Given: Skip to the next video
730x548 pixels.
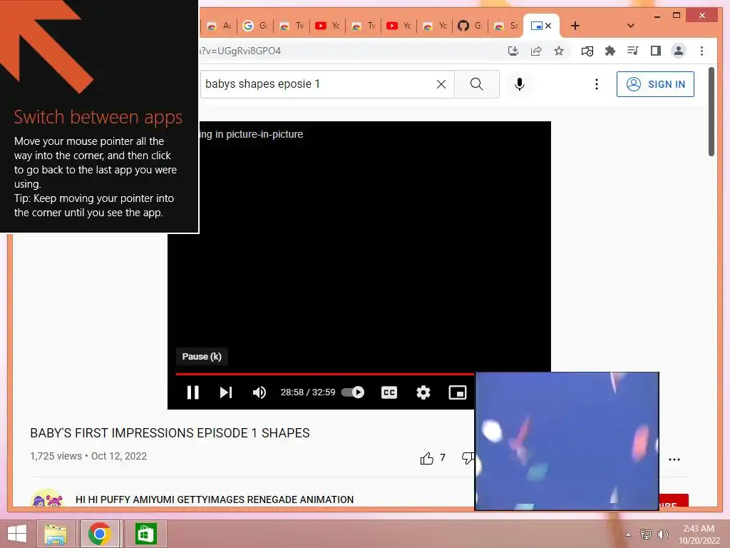Looking at the screenshot, I should click(226, 392).
